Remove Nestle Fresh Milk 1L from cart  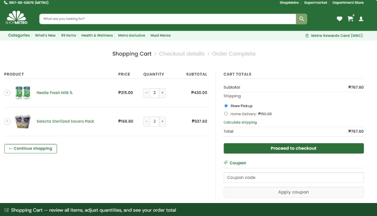(7, 93)
